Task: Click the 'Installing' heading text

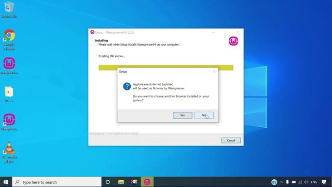Action: pyautogui.click(x=101, y=41)
